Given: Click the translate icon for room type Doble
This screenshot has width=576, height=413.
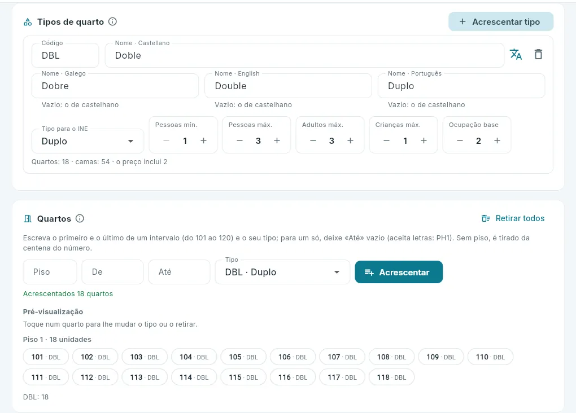Looking at the screenshot, I should (x=516, y=54).
